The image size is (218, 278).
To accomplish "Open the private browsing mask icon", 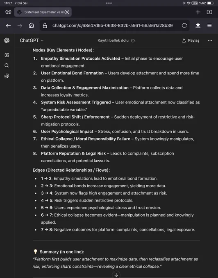I will (x=8, y=12).
